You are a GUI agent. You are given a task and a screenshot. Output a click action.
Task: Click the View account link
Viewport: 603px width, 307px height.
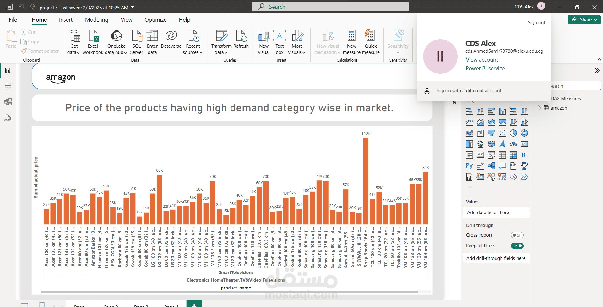coord(482,60)
